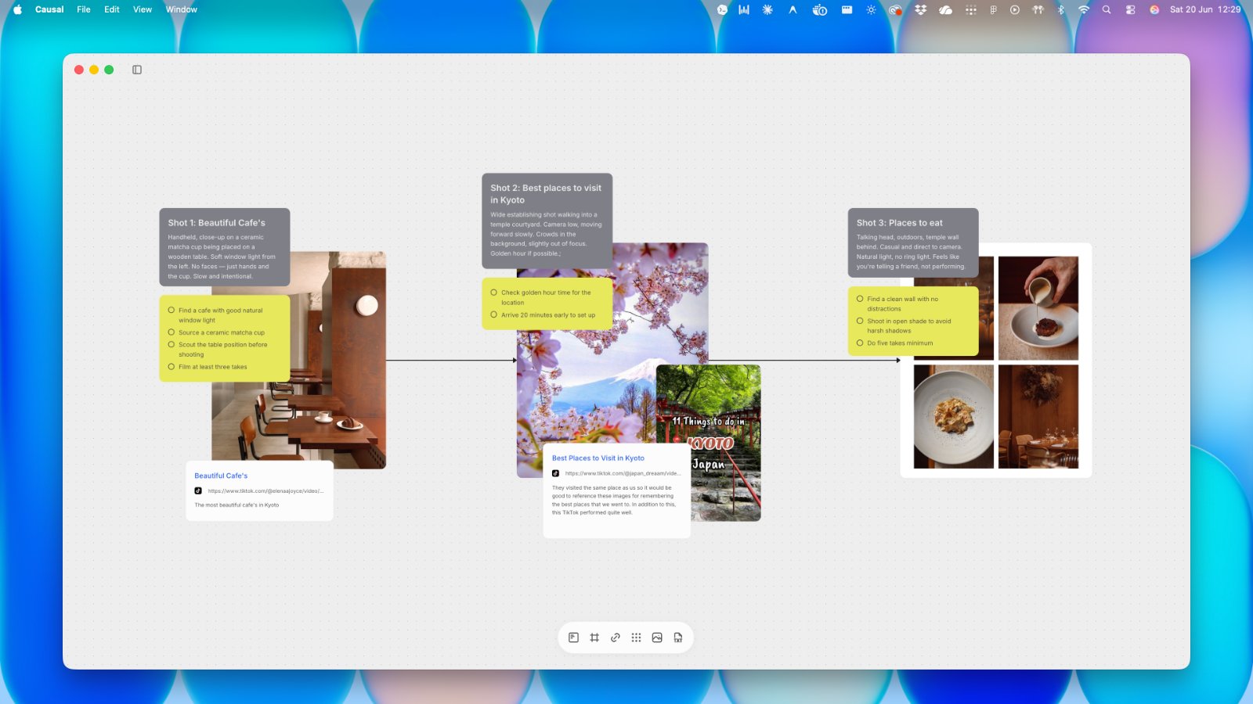1253x704 pixels.
Task: Choose the link tool in bottom toolbar
Action: (x=616, y=638)
